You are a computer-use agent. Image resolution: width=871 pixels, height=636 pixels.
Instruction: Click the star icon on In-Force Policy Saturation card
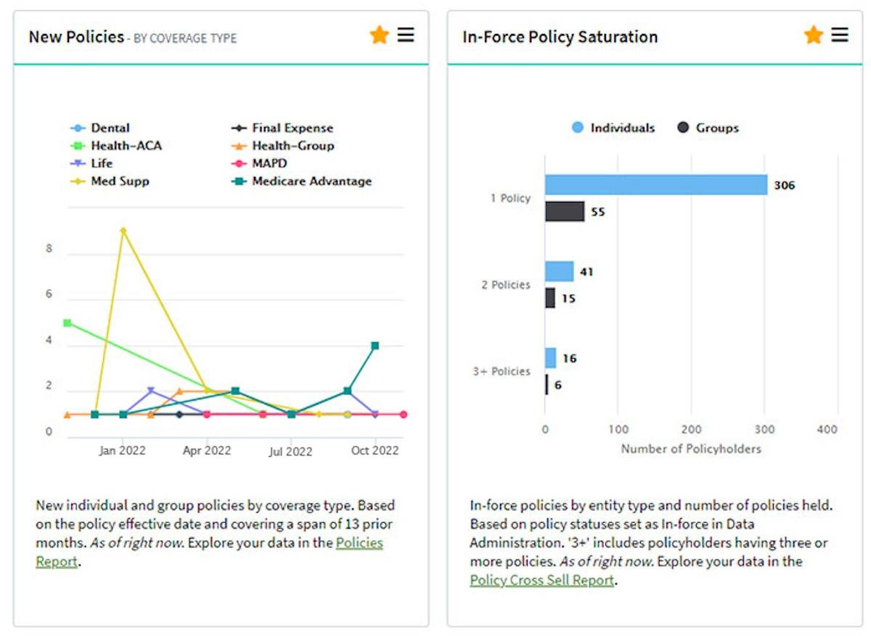813,35
